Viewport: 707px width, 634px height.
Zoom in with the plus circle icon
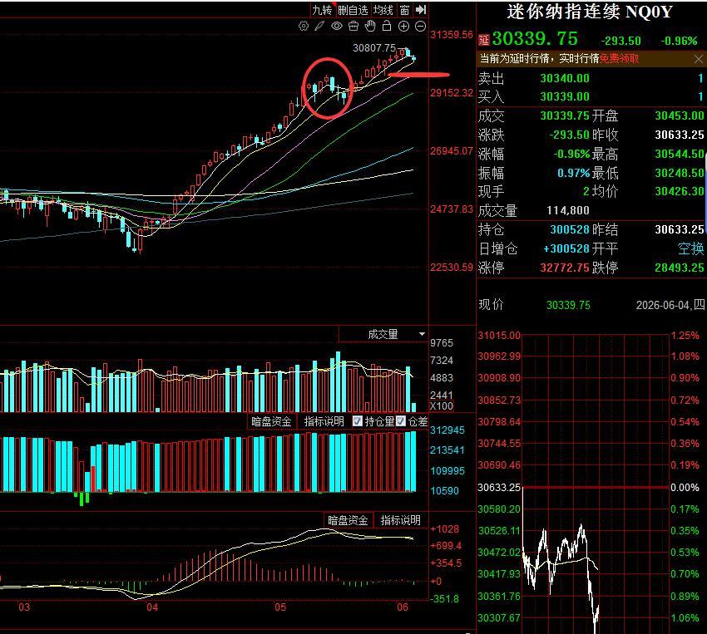[x=403, y=26]
